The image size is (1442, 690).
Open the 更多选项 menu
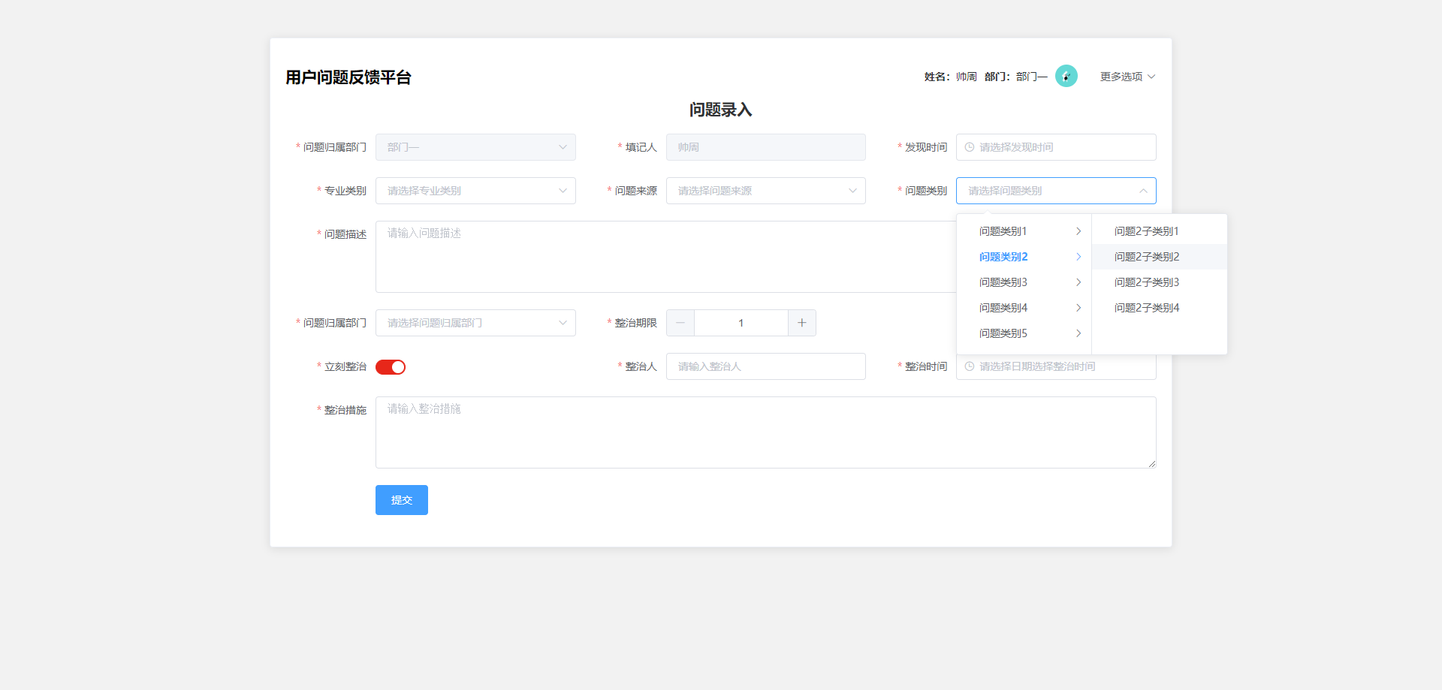pyautogui.click(x=1126, y=76)
